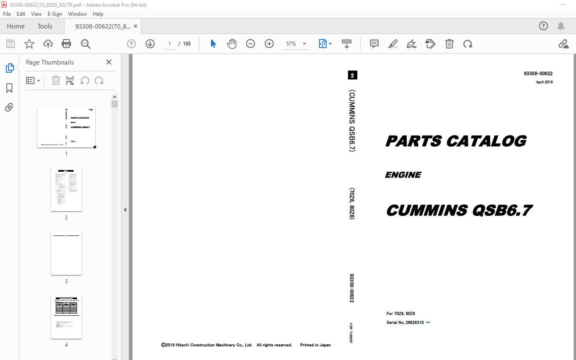The image size is (576, 360).
Task: Click the thumbnail panel page-break icon
Action: tap(70, 80)
